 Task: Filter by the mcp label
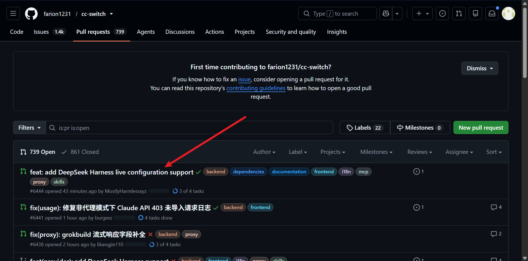[363, 172]
